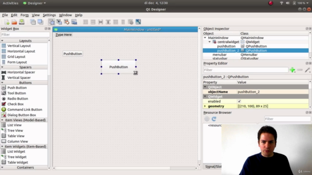The height and width of the screenshot is (175, 312).
Task: Click the New form toolbar icon
Action: 6,22
